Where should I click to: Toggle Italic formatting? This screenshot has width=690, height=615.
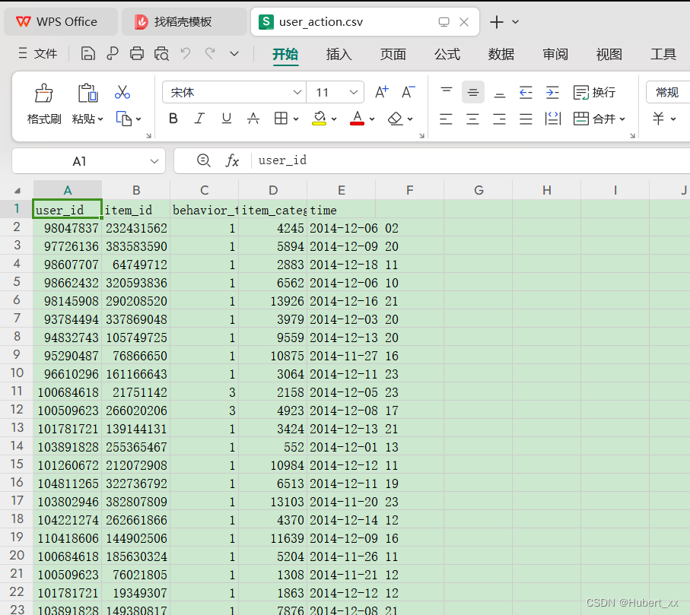tap(200, 119)
